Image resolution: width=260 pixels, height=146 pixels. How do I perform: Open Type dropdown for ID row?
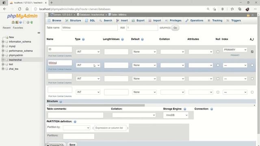88,52
